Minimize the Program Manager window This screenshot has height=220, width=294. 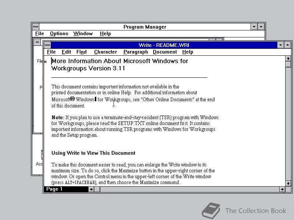point(254,26)
